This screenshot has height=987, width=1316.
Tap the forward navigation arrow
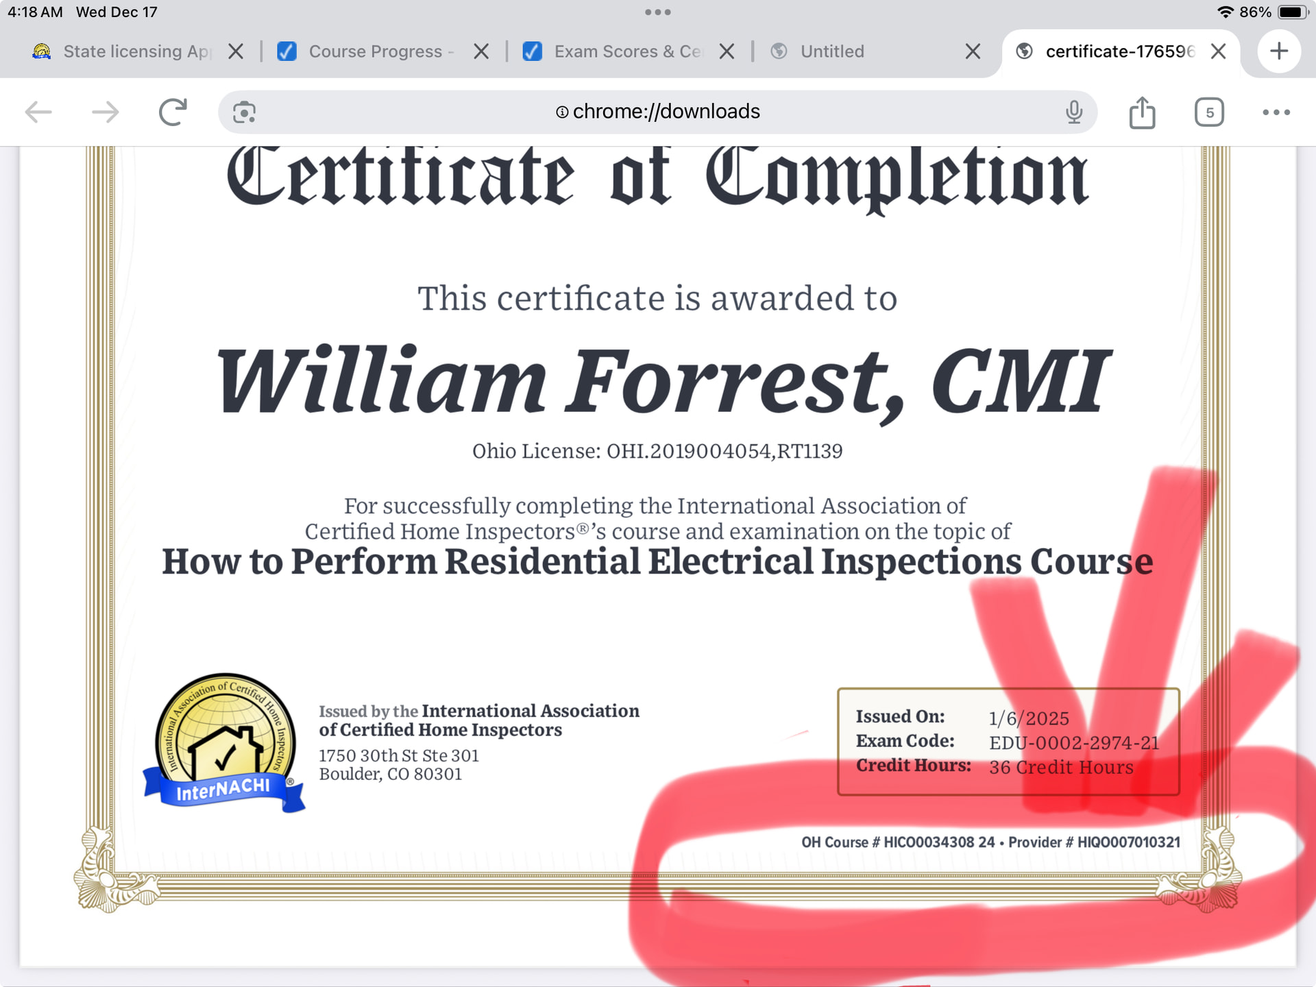point(105,112)
